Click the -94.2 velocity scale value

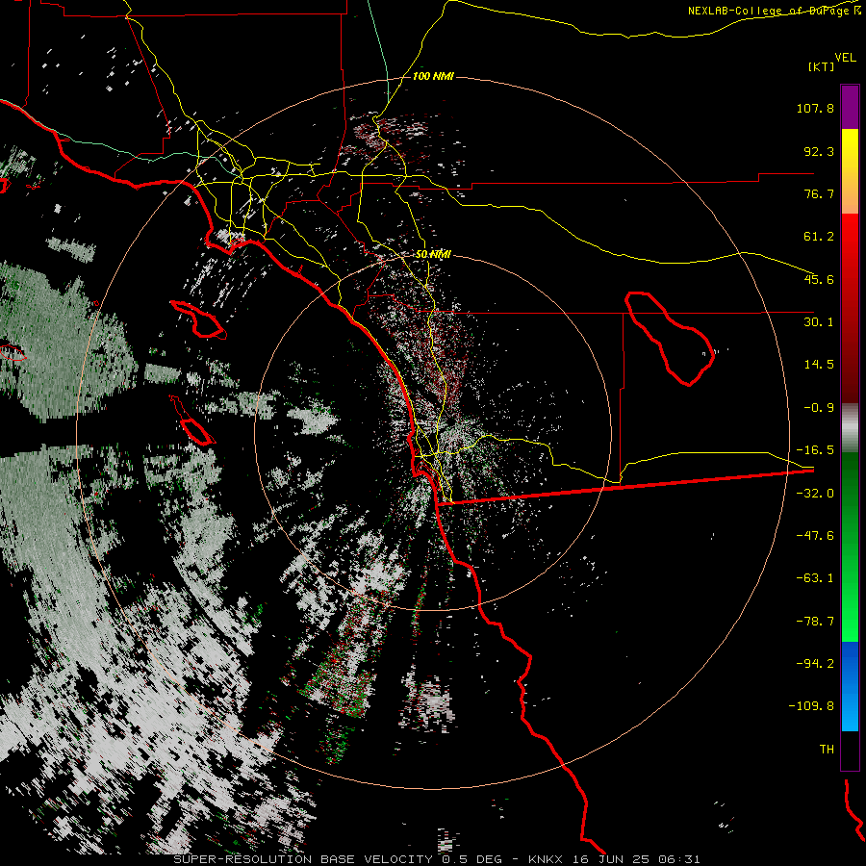point(815,663)
